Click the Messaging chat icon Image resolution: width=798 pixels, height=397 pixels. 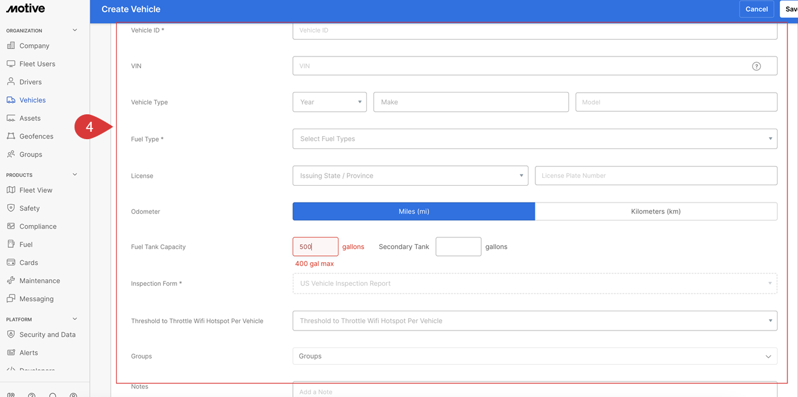tap(11, 298)
